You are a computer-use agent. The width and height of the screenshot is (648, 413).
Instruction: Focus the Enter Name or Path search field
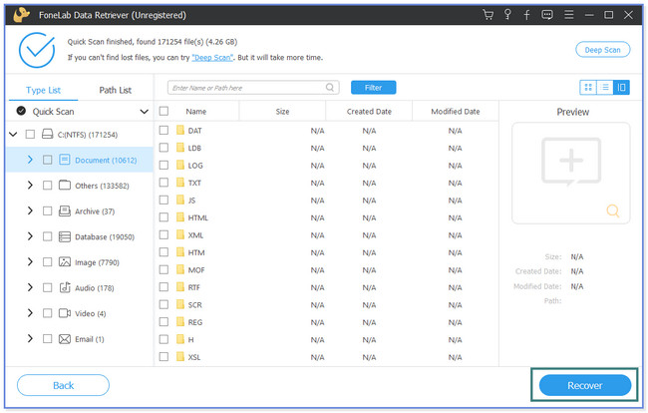pos(253,87)
